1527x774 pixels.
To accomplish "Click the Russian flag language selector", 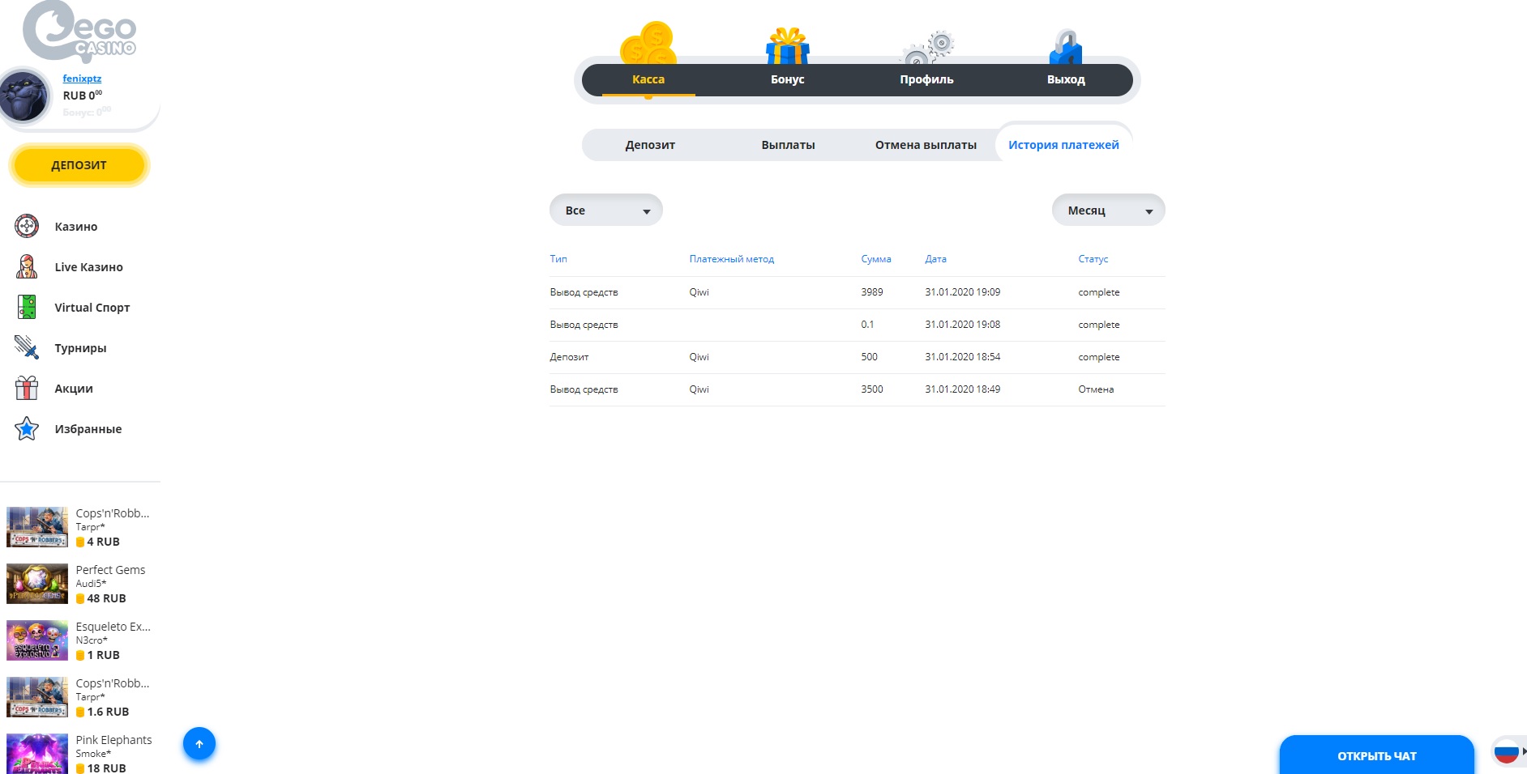I will tap(1507, 752).
